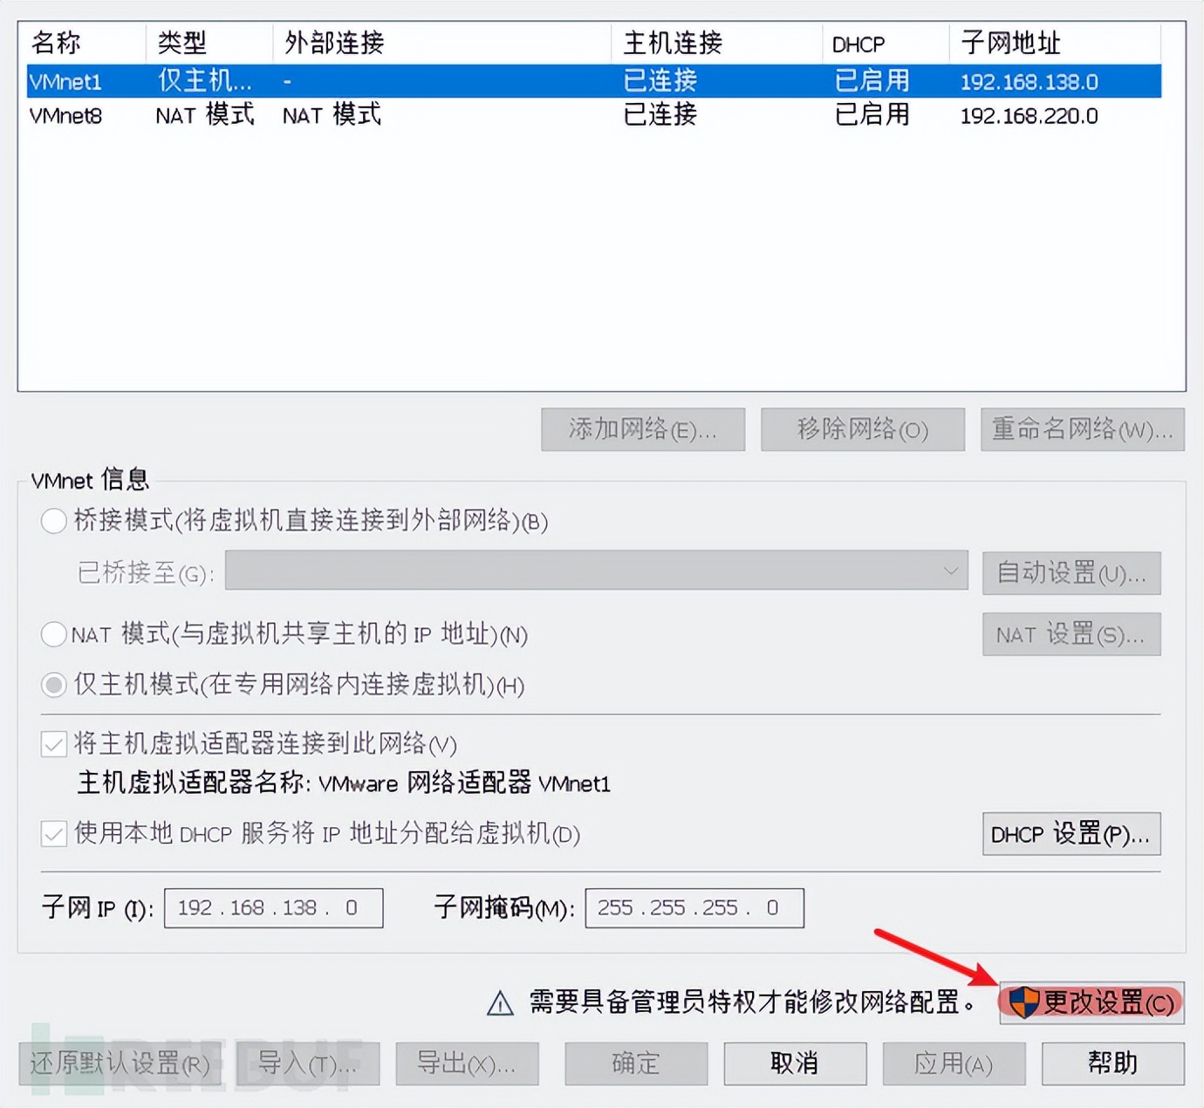Select the VMnet1 host-only network row

(x=349, y=81)
